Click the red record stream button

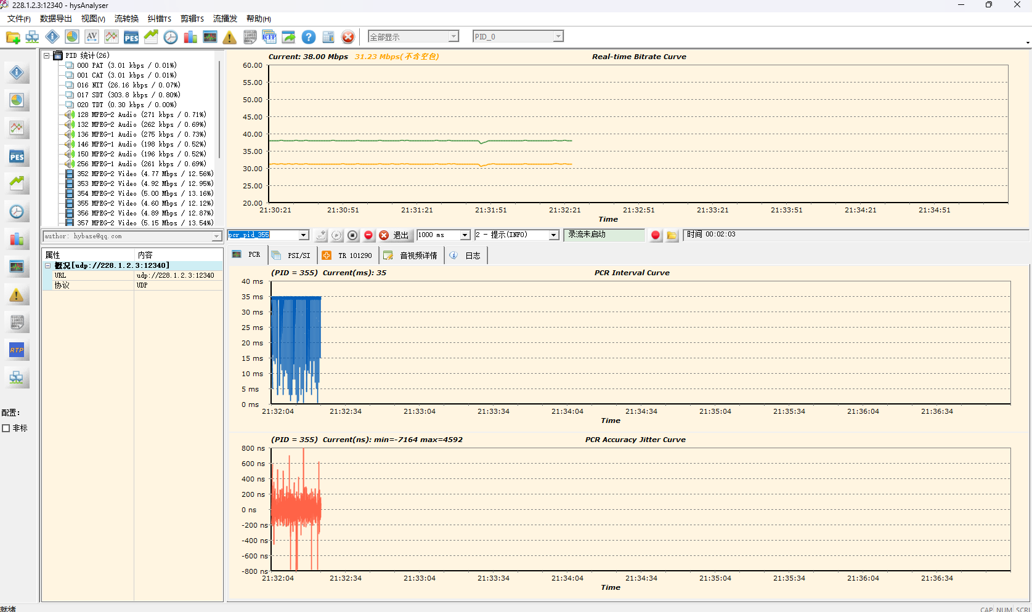click(655, 235)
